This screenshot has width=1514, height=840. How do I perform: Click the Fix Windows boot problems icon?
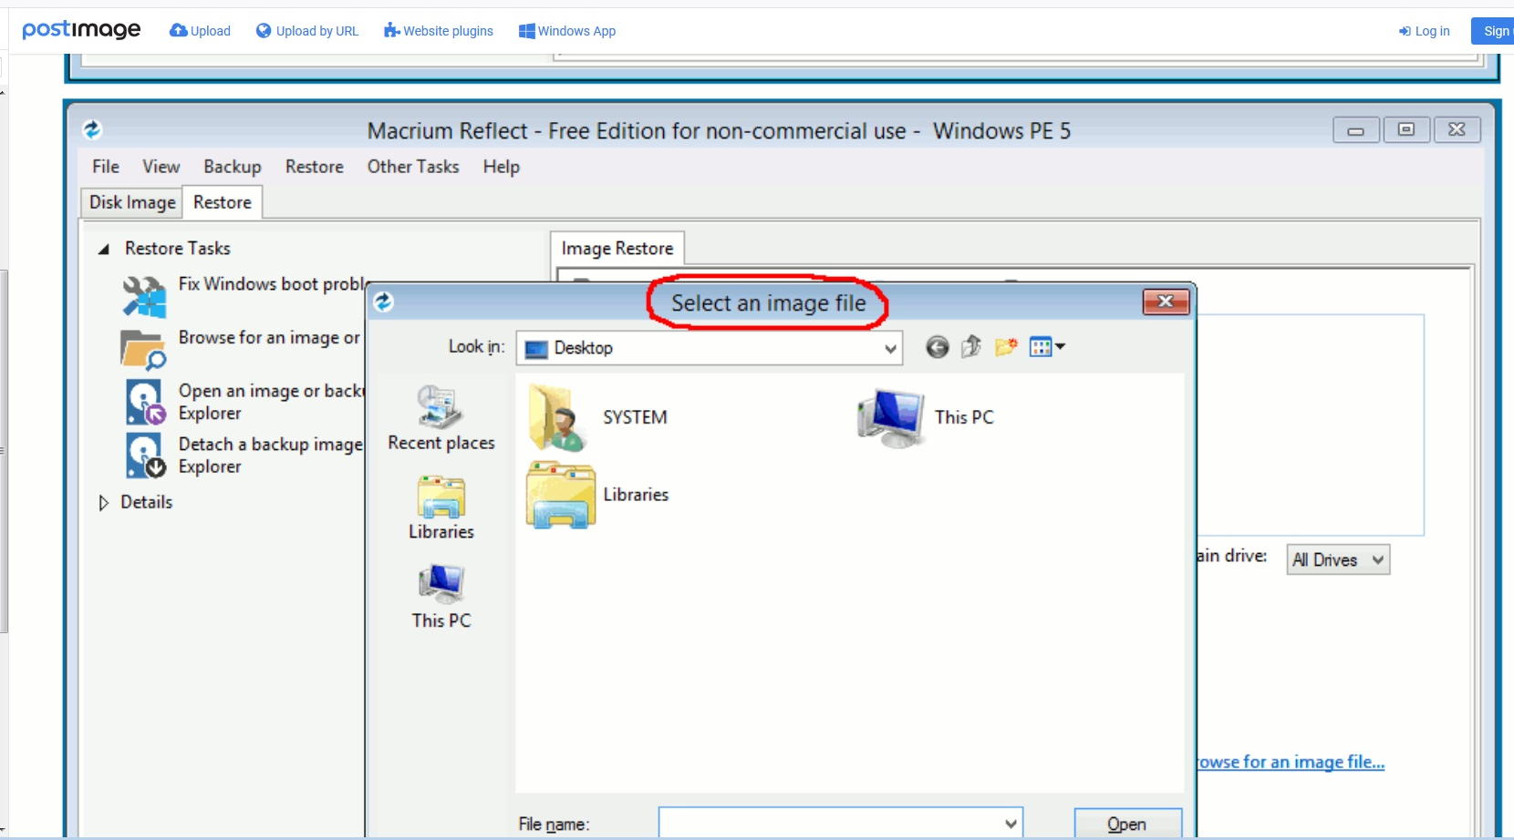click(x=144, y=297)
